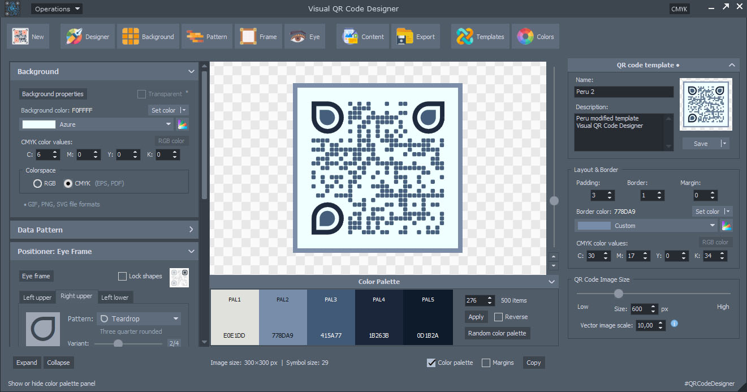Expand the Data Pattern panel
747x392 pixels.
tap(104, 230)
